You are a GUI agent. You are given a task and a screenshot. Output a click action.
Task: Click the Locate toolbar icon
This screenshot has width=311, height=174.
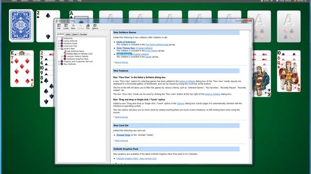[x=66, y=27]
